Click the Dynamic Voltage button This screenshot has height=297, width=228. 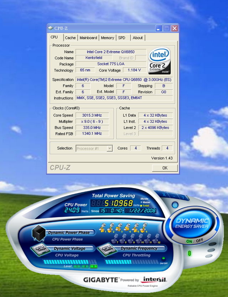(69, 248)
